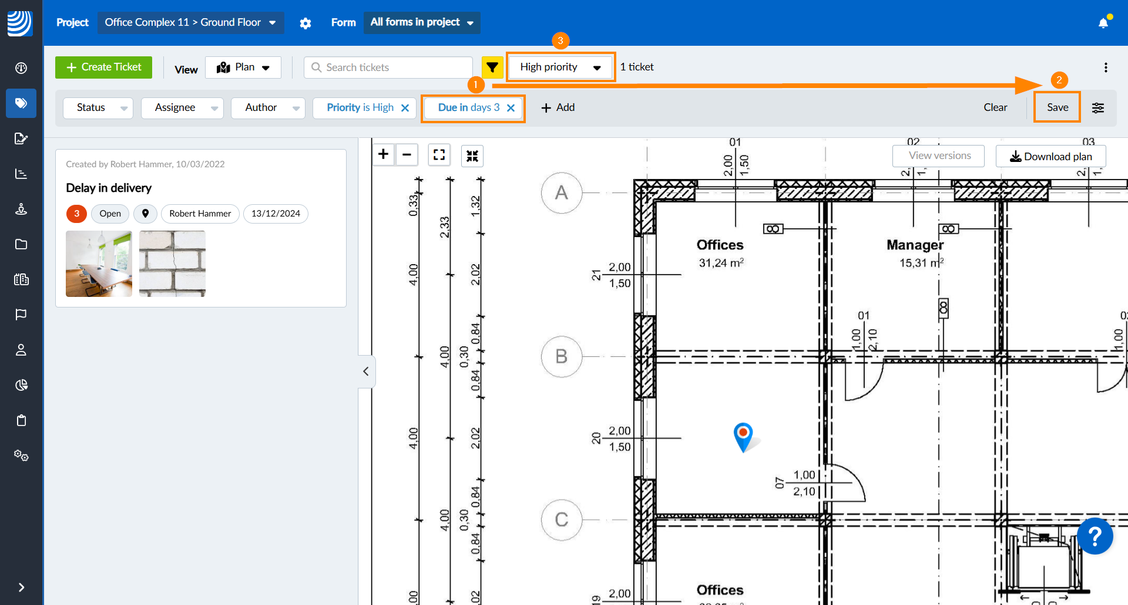Click the notification bell icon
The width and height of the screenshot is (1128, 605).
[x=1103, y=23]
